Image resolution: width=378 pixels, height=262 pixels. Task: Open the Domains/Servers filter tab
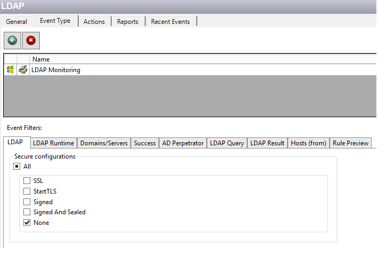[x=104, y=143]
